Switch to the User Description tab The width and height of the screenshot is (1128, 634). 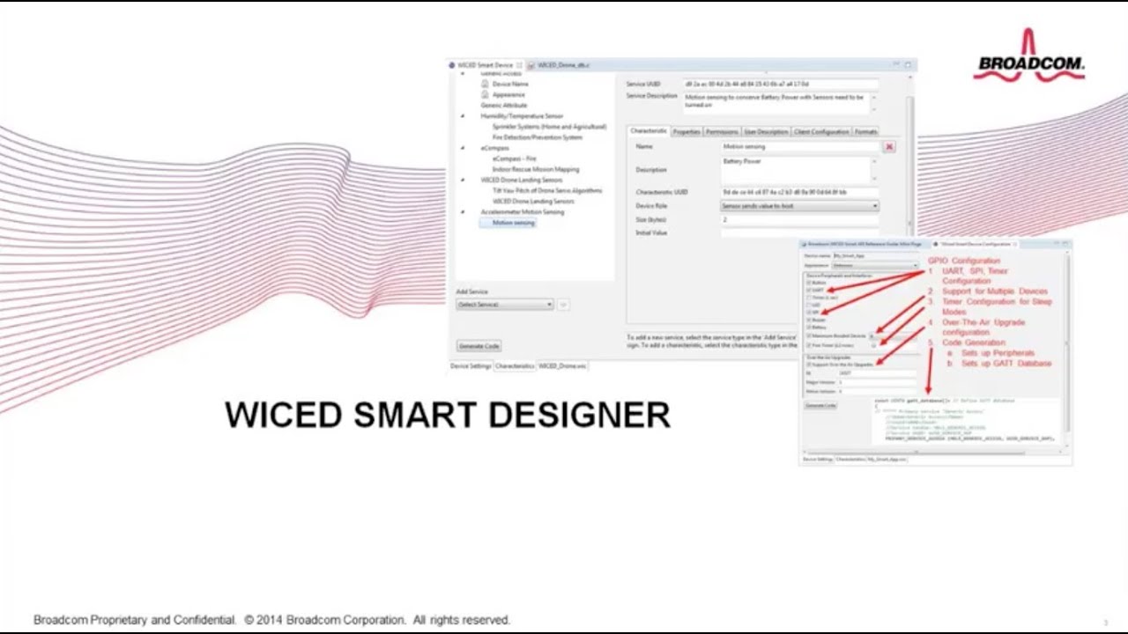766,132
